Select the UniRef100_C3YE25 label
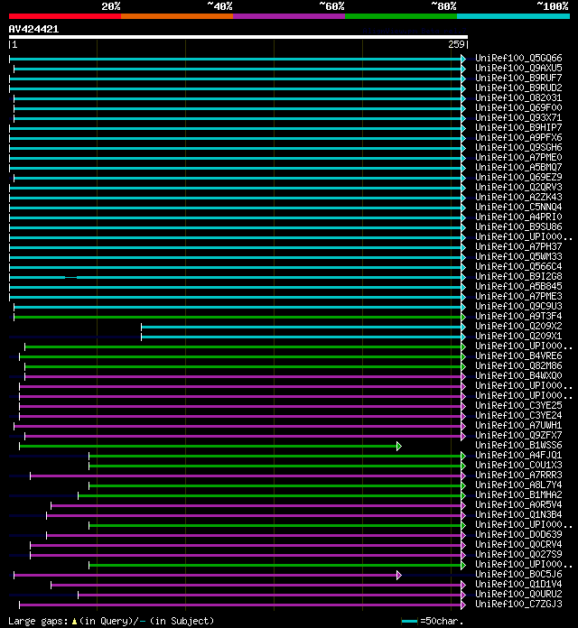This screenshot has height=628, width=578. point(518,406)
